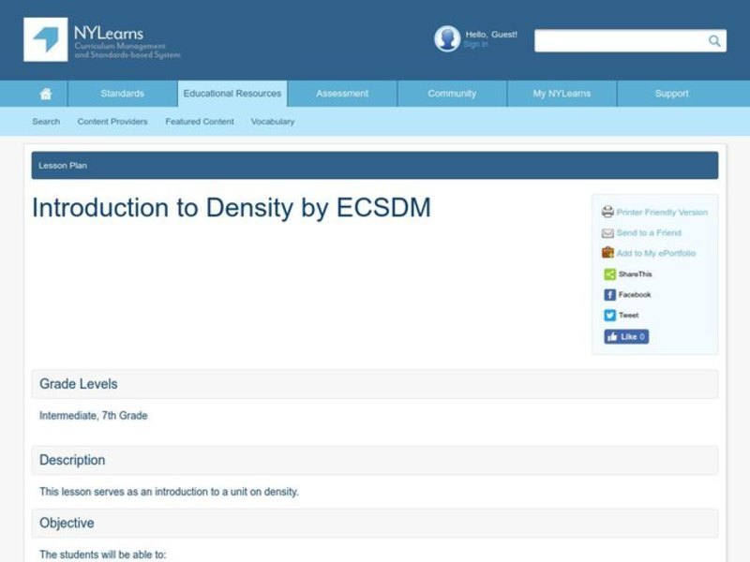Open the home icon in navigation bar

click(46, 93)
